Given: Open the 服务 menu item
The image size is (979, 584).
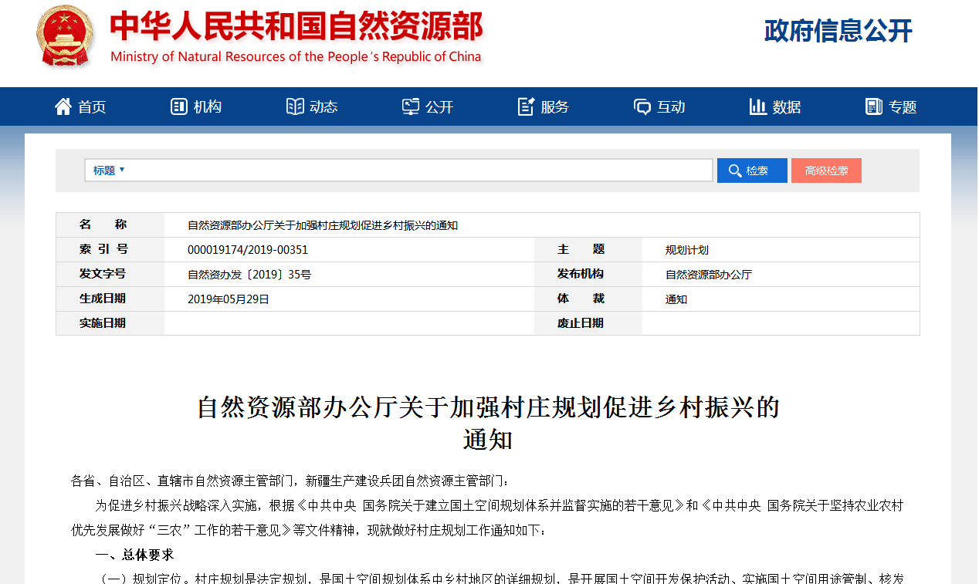Looking at the screenshot, I should point(555,107).
